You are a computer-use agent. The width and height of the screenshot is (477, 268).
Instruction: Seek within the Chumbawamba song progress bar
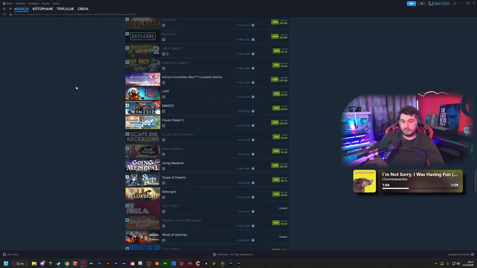click(x=420, y=188)
